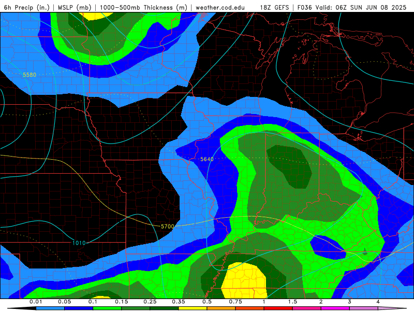Click the yellow precipitation maximum at the map bottom
This screenshot has width=414, height=311.
(x=244, y=280)
